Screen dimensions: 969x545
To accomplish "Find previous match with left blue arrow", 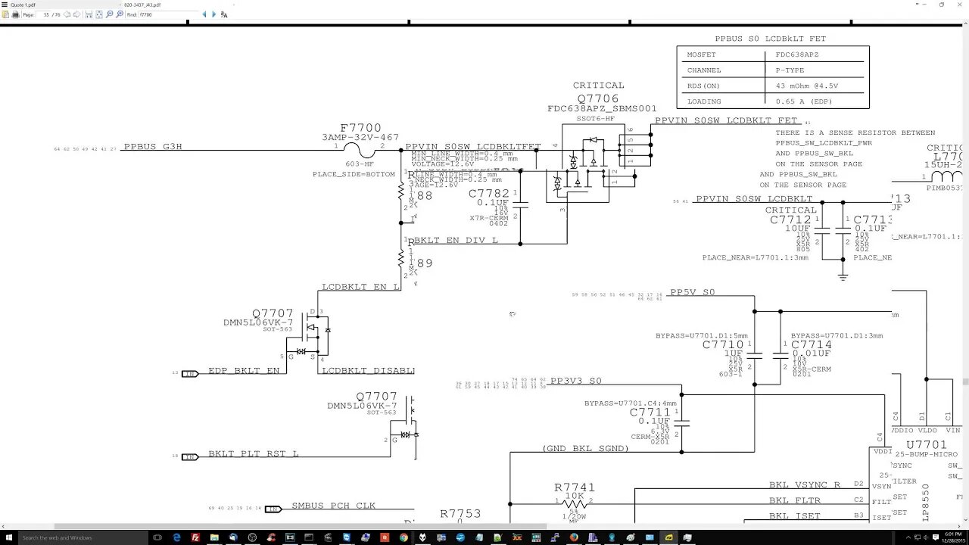I will click(x=204, y=14).
